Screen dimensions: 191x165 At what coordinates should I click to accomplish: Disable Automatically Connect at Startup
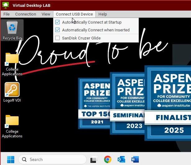click(x=57, y=22)
